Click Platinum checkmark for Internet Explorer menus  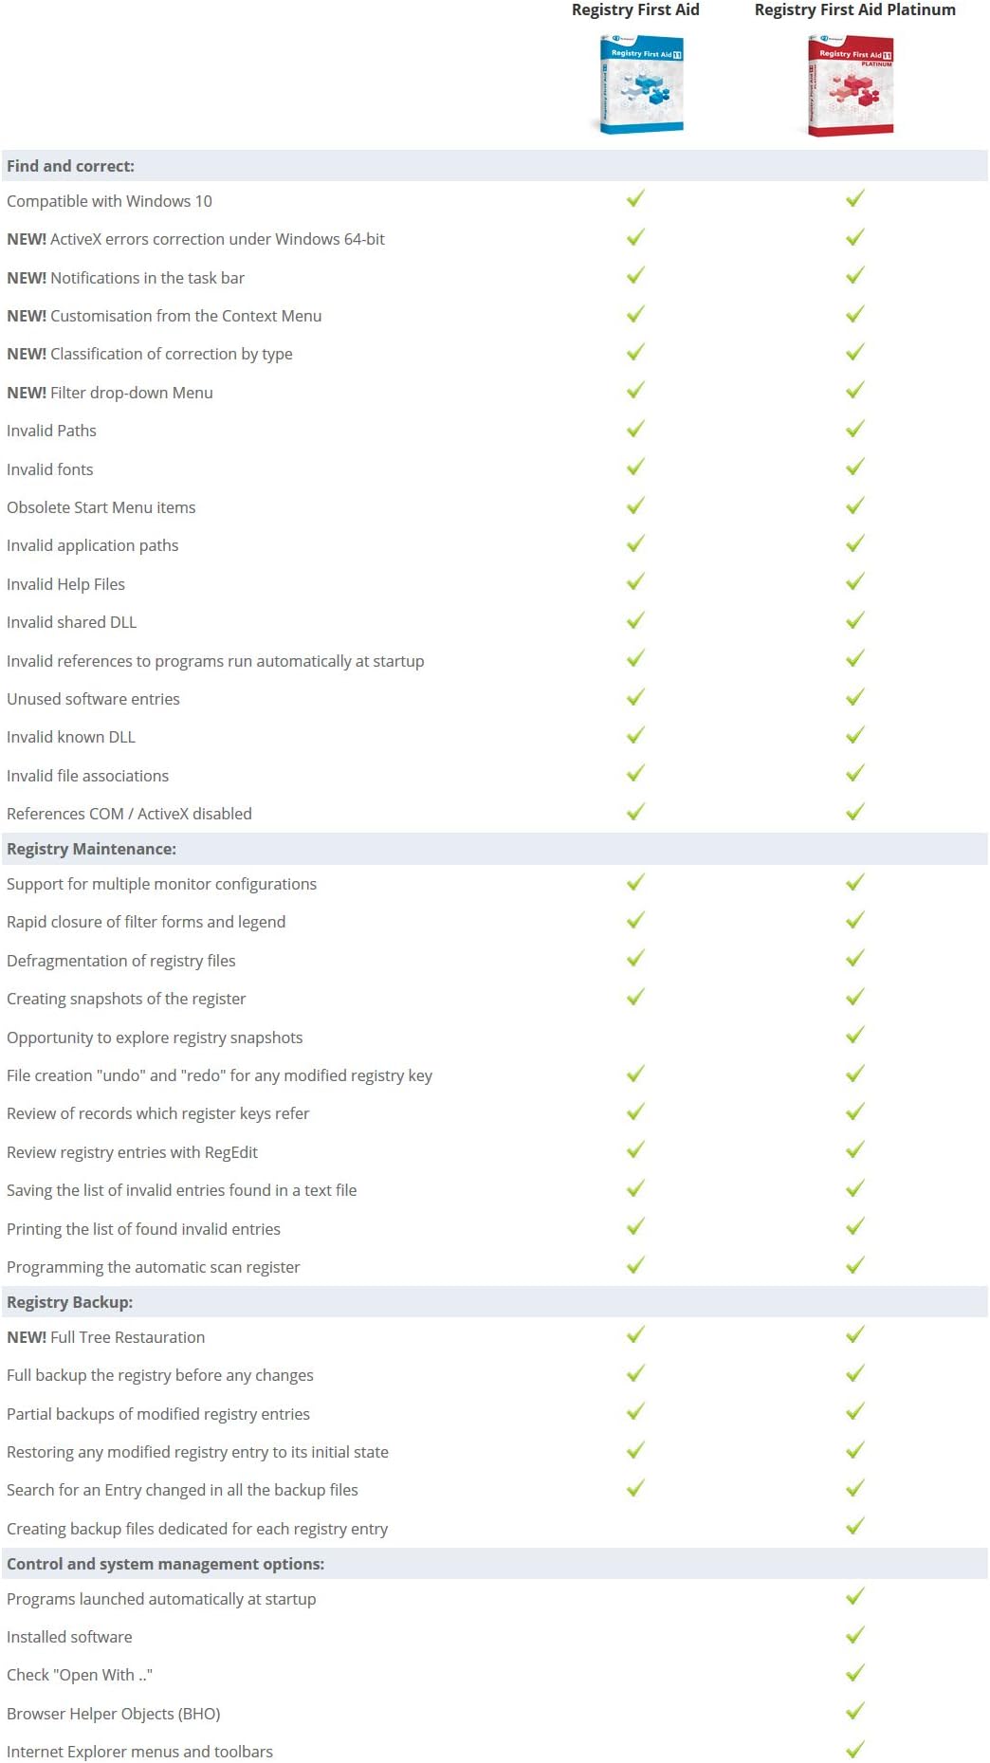[854, 1750]
